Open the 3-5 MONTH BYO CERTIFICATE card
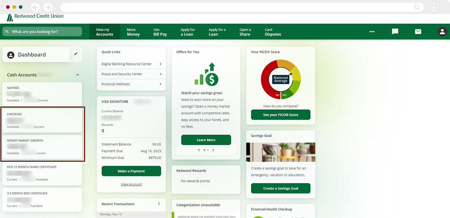450x218 pixels. pyautogui.click(x=42, y=200)
